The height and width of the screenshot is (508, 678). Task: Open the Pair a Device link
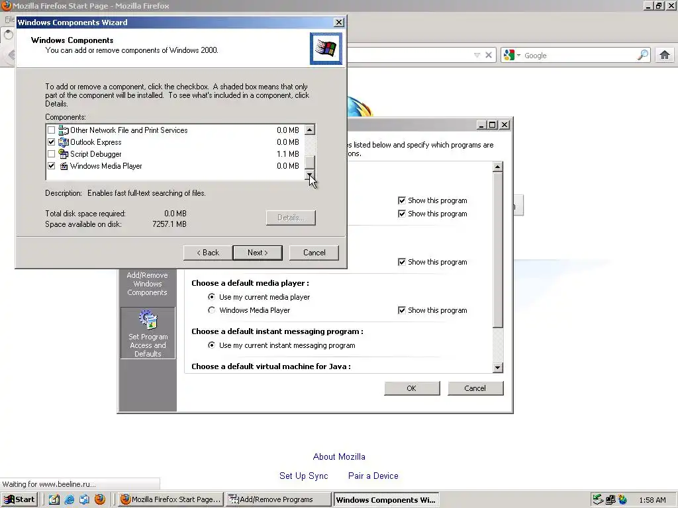tap(373, 476)
